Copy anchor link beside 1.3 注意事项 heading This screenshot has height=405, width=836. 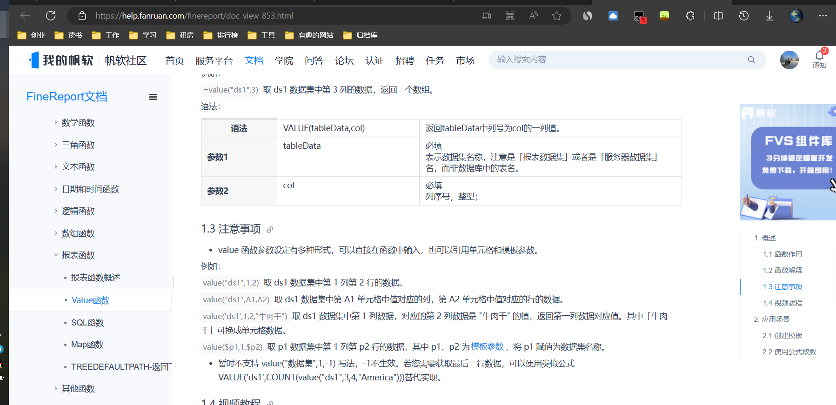click(270, 229)
